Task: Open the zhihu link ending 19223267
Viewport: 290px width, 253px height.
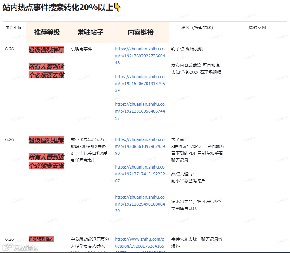Action: tap(140, 174)
